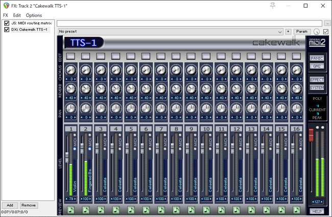Increase the level value on channel 16
This screenshot has width=332, height=217.
[x=301, y=199]
